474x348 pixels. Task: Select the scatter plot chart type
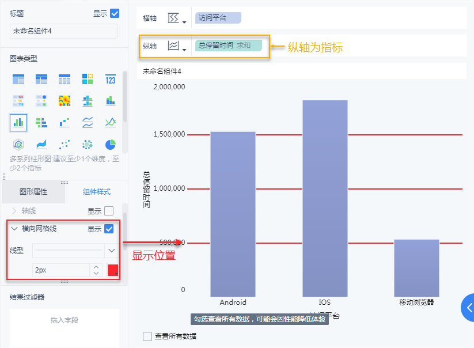(65, 145)
